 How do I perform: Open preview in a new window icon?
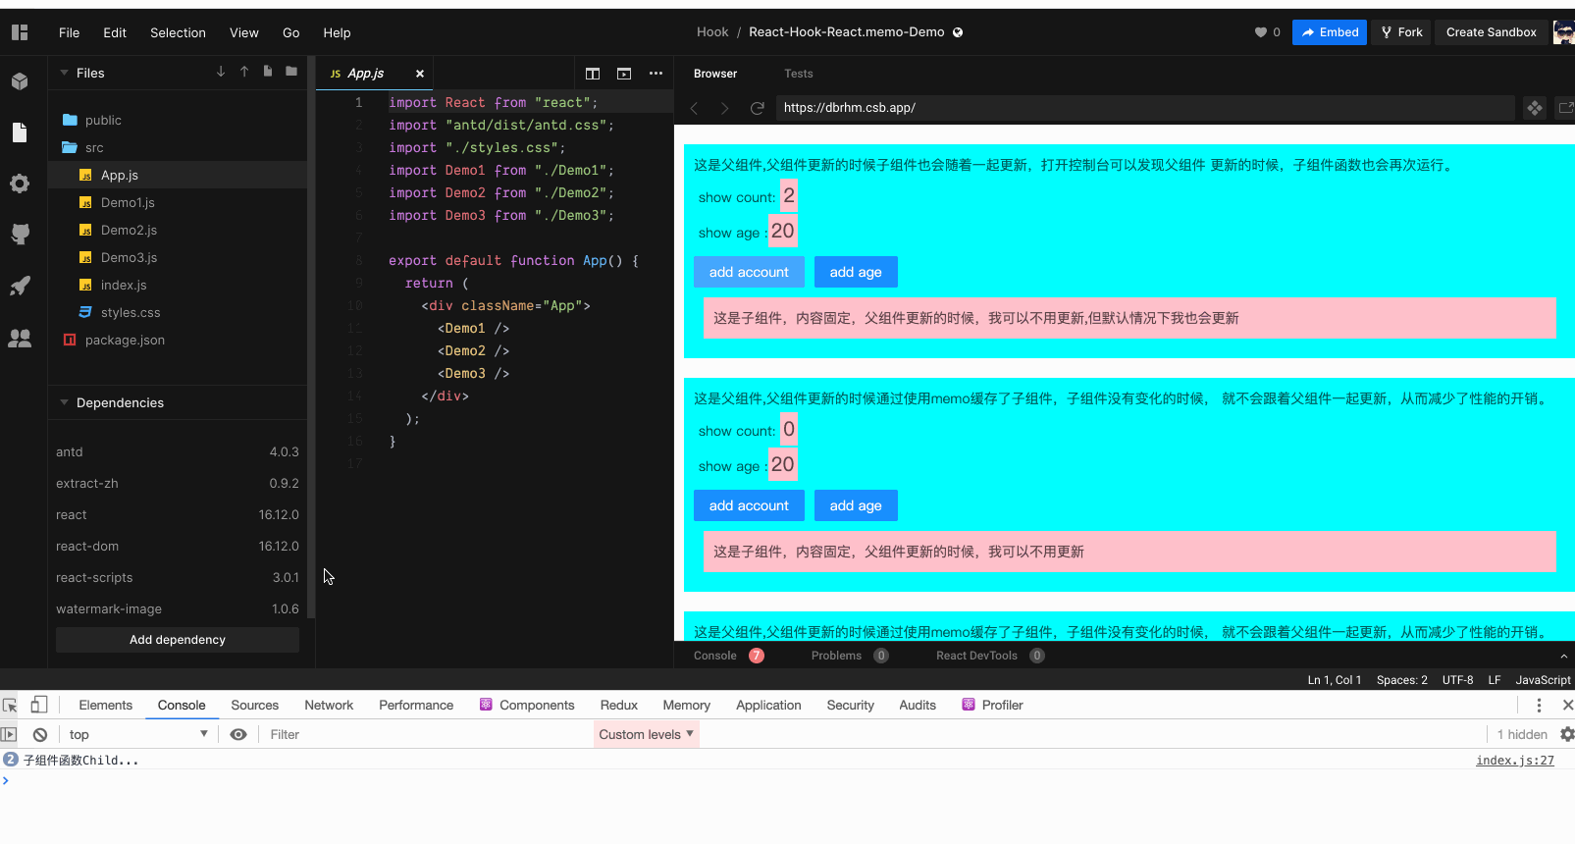coord(1565,108)
